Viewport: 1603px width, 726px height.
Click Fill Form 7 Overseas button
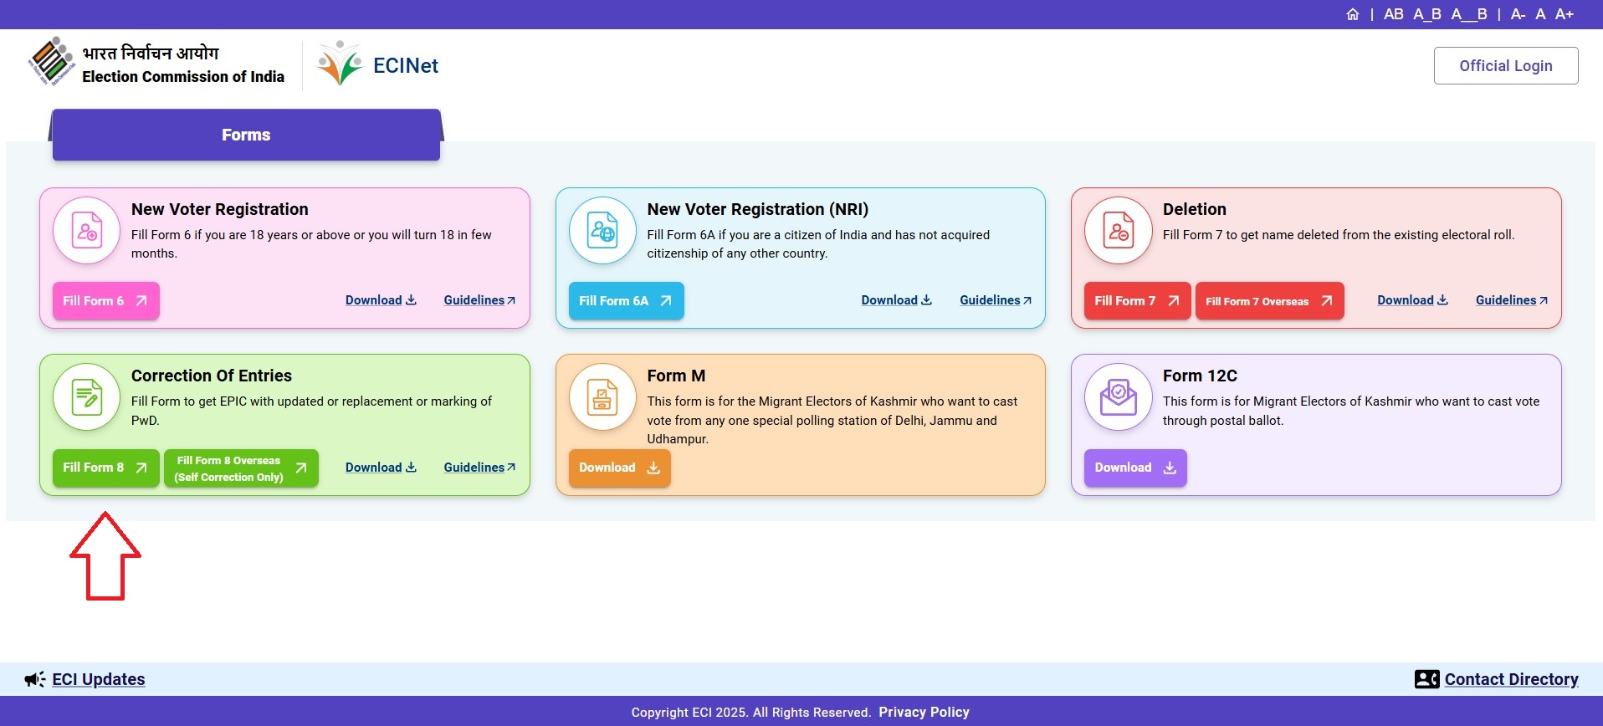pyautogui.click(x=1268, y=301)
